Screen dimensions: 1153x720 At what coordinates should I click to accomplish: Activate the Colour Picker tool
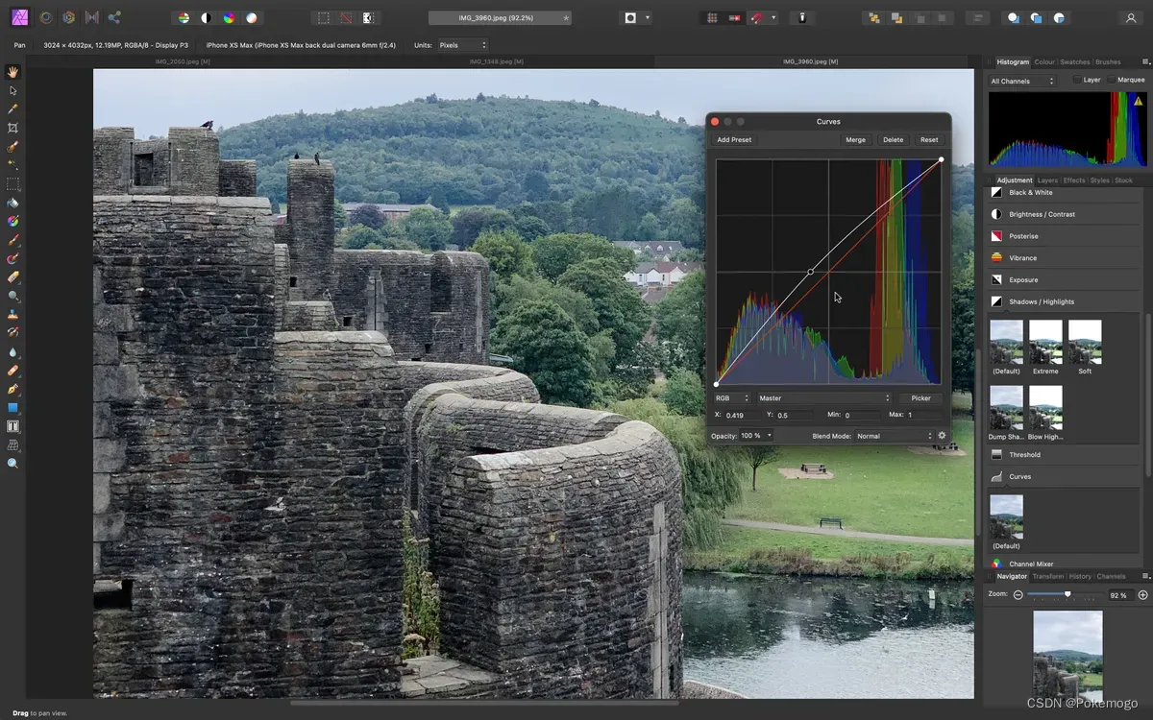12,108
